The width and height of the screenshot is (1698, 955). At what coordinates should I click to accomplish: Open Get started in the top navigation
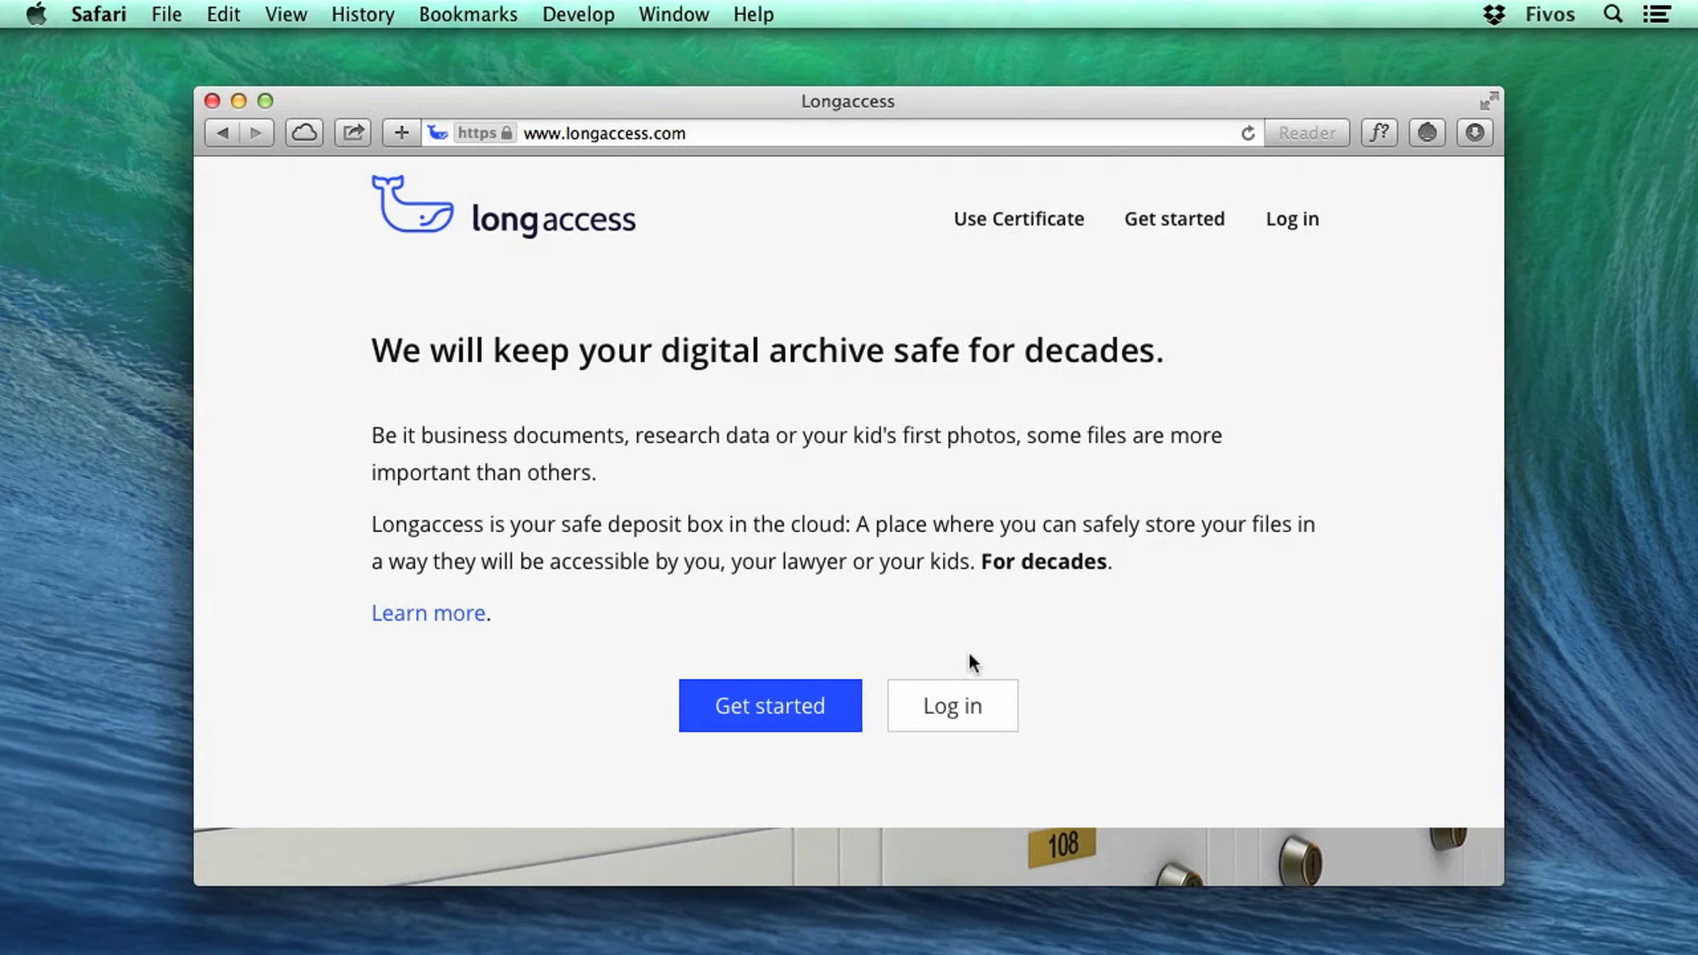(1174, 219)
